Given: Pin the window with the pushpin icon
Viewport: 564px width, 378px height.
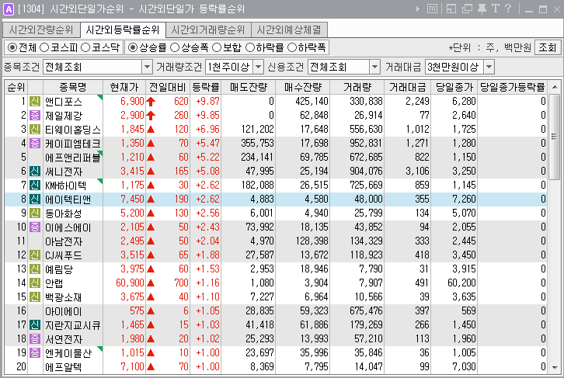Looking at the screenshot, I should pyautogui.click(x=482, y=9).
